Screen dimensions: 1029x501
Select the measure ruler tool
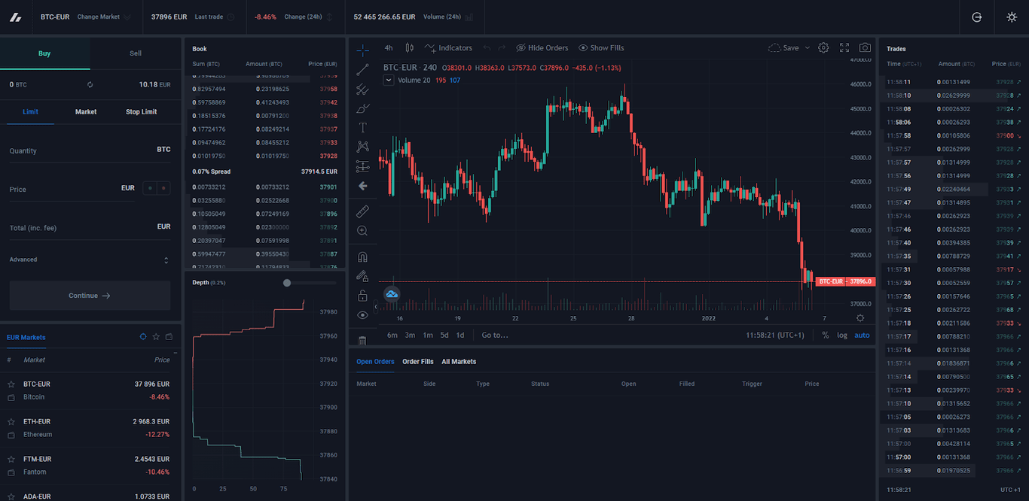(x=362, y=211)
